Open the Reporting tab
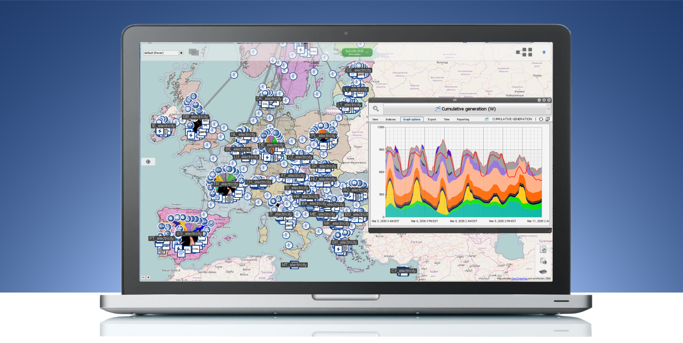 [463, 119]
